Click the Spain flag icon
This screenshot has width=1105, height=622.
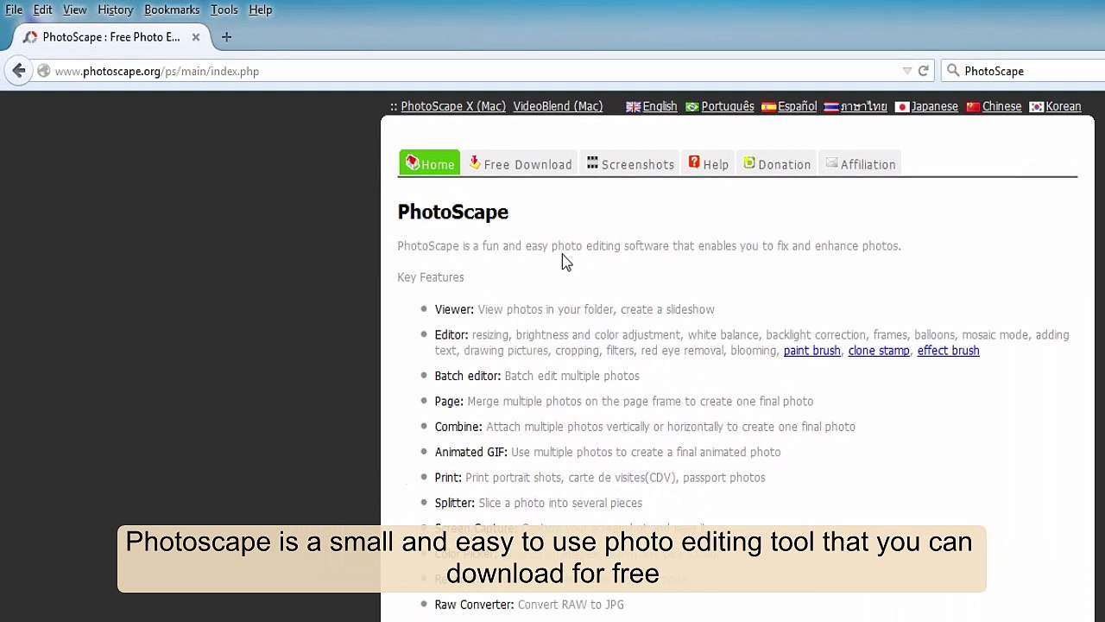coord(768,106)
